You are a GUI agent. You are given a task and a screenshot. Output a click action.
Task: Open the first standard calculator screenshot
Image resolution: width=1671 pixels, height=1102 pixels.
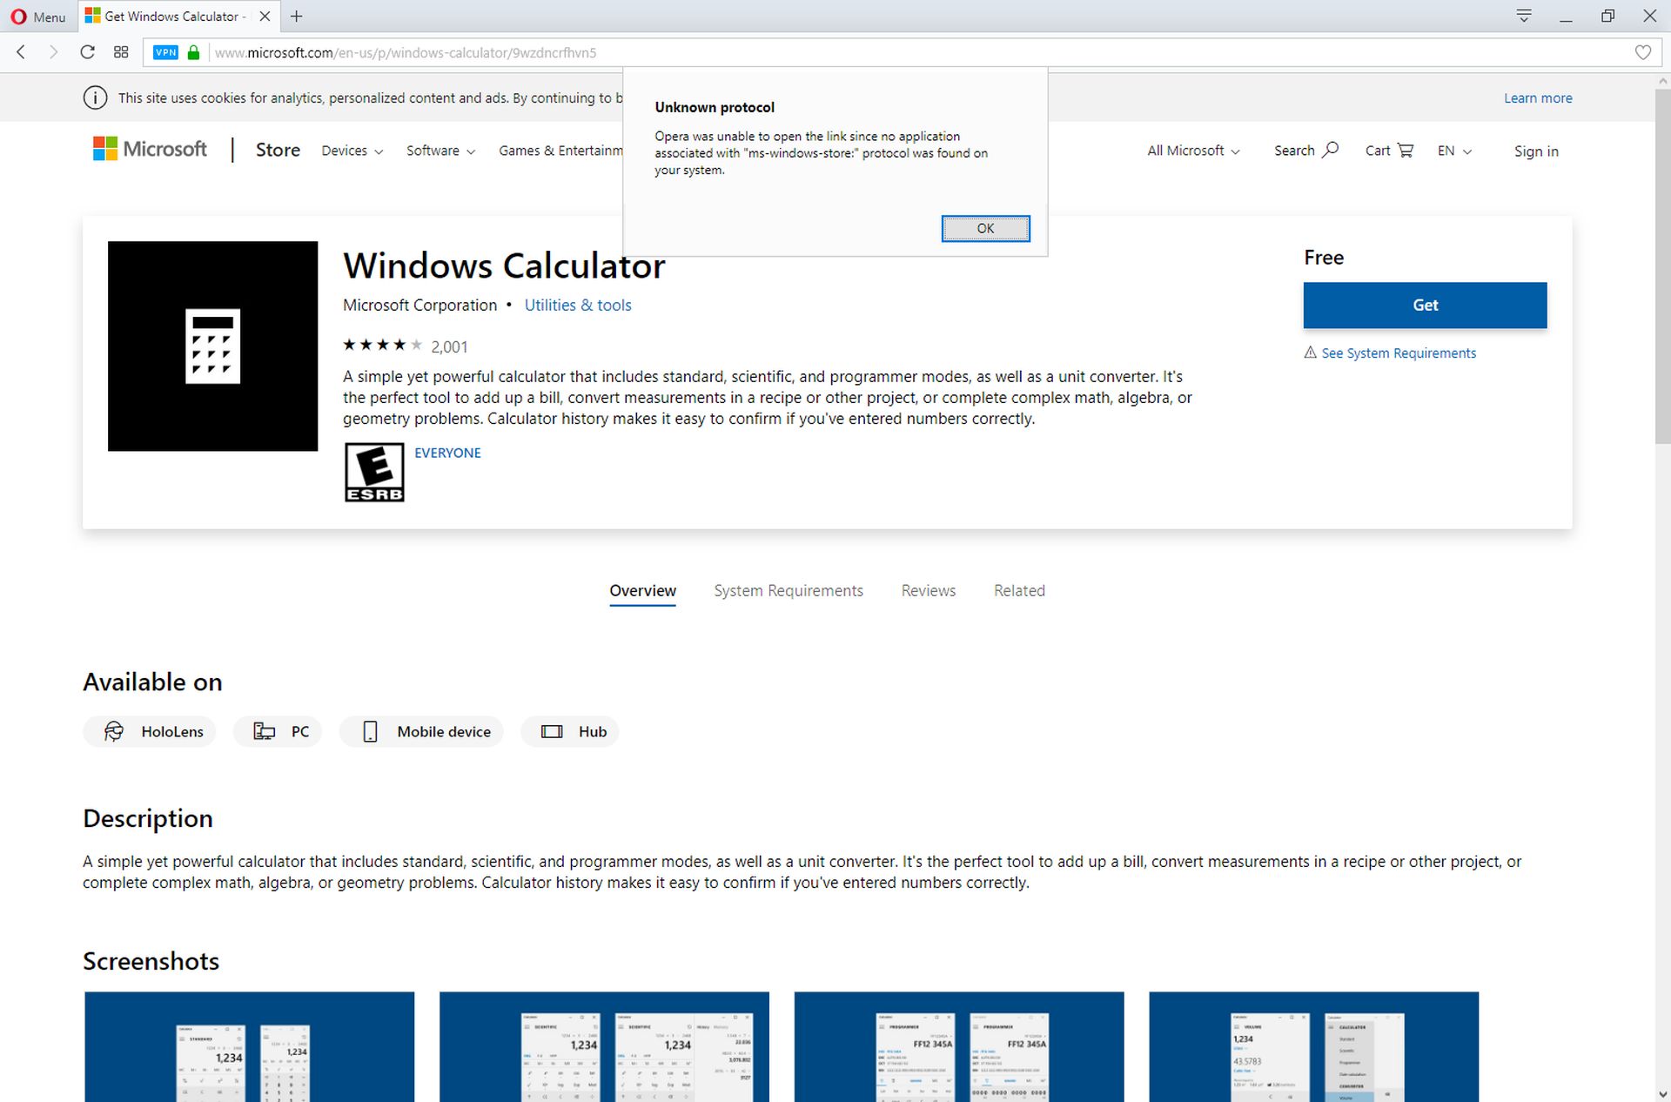(x=250, y=1046)
